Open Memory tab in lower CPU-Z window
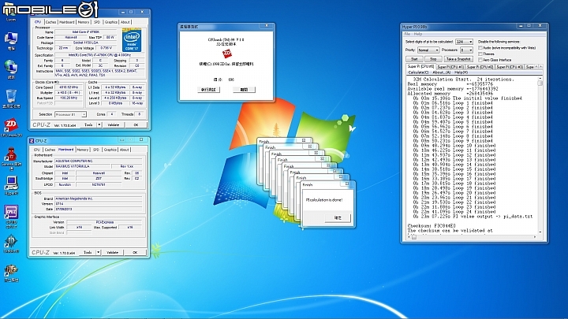This screenshot has width=568, height=319. (83, 150)
